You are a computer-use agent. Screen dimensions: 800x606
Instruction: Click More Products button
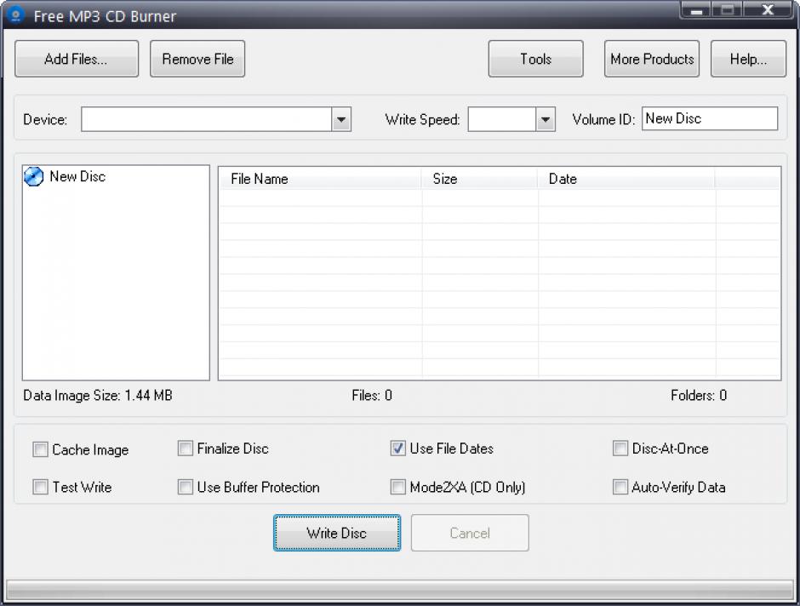(652, 59)
